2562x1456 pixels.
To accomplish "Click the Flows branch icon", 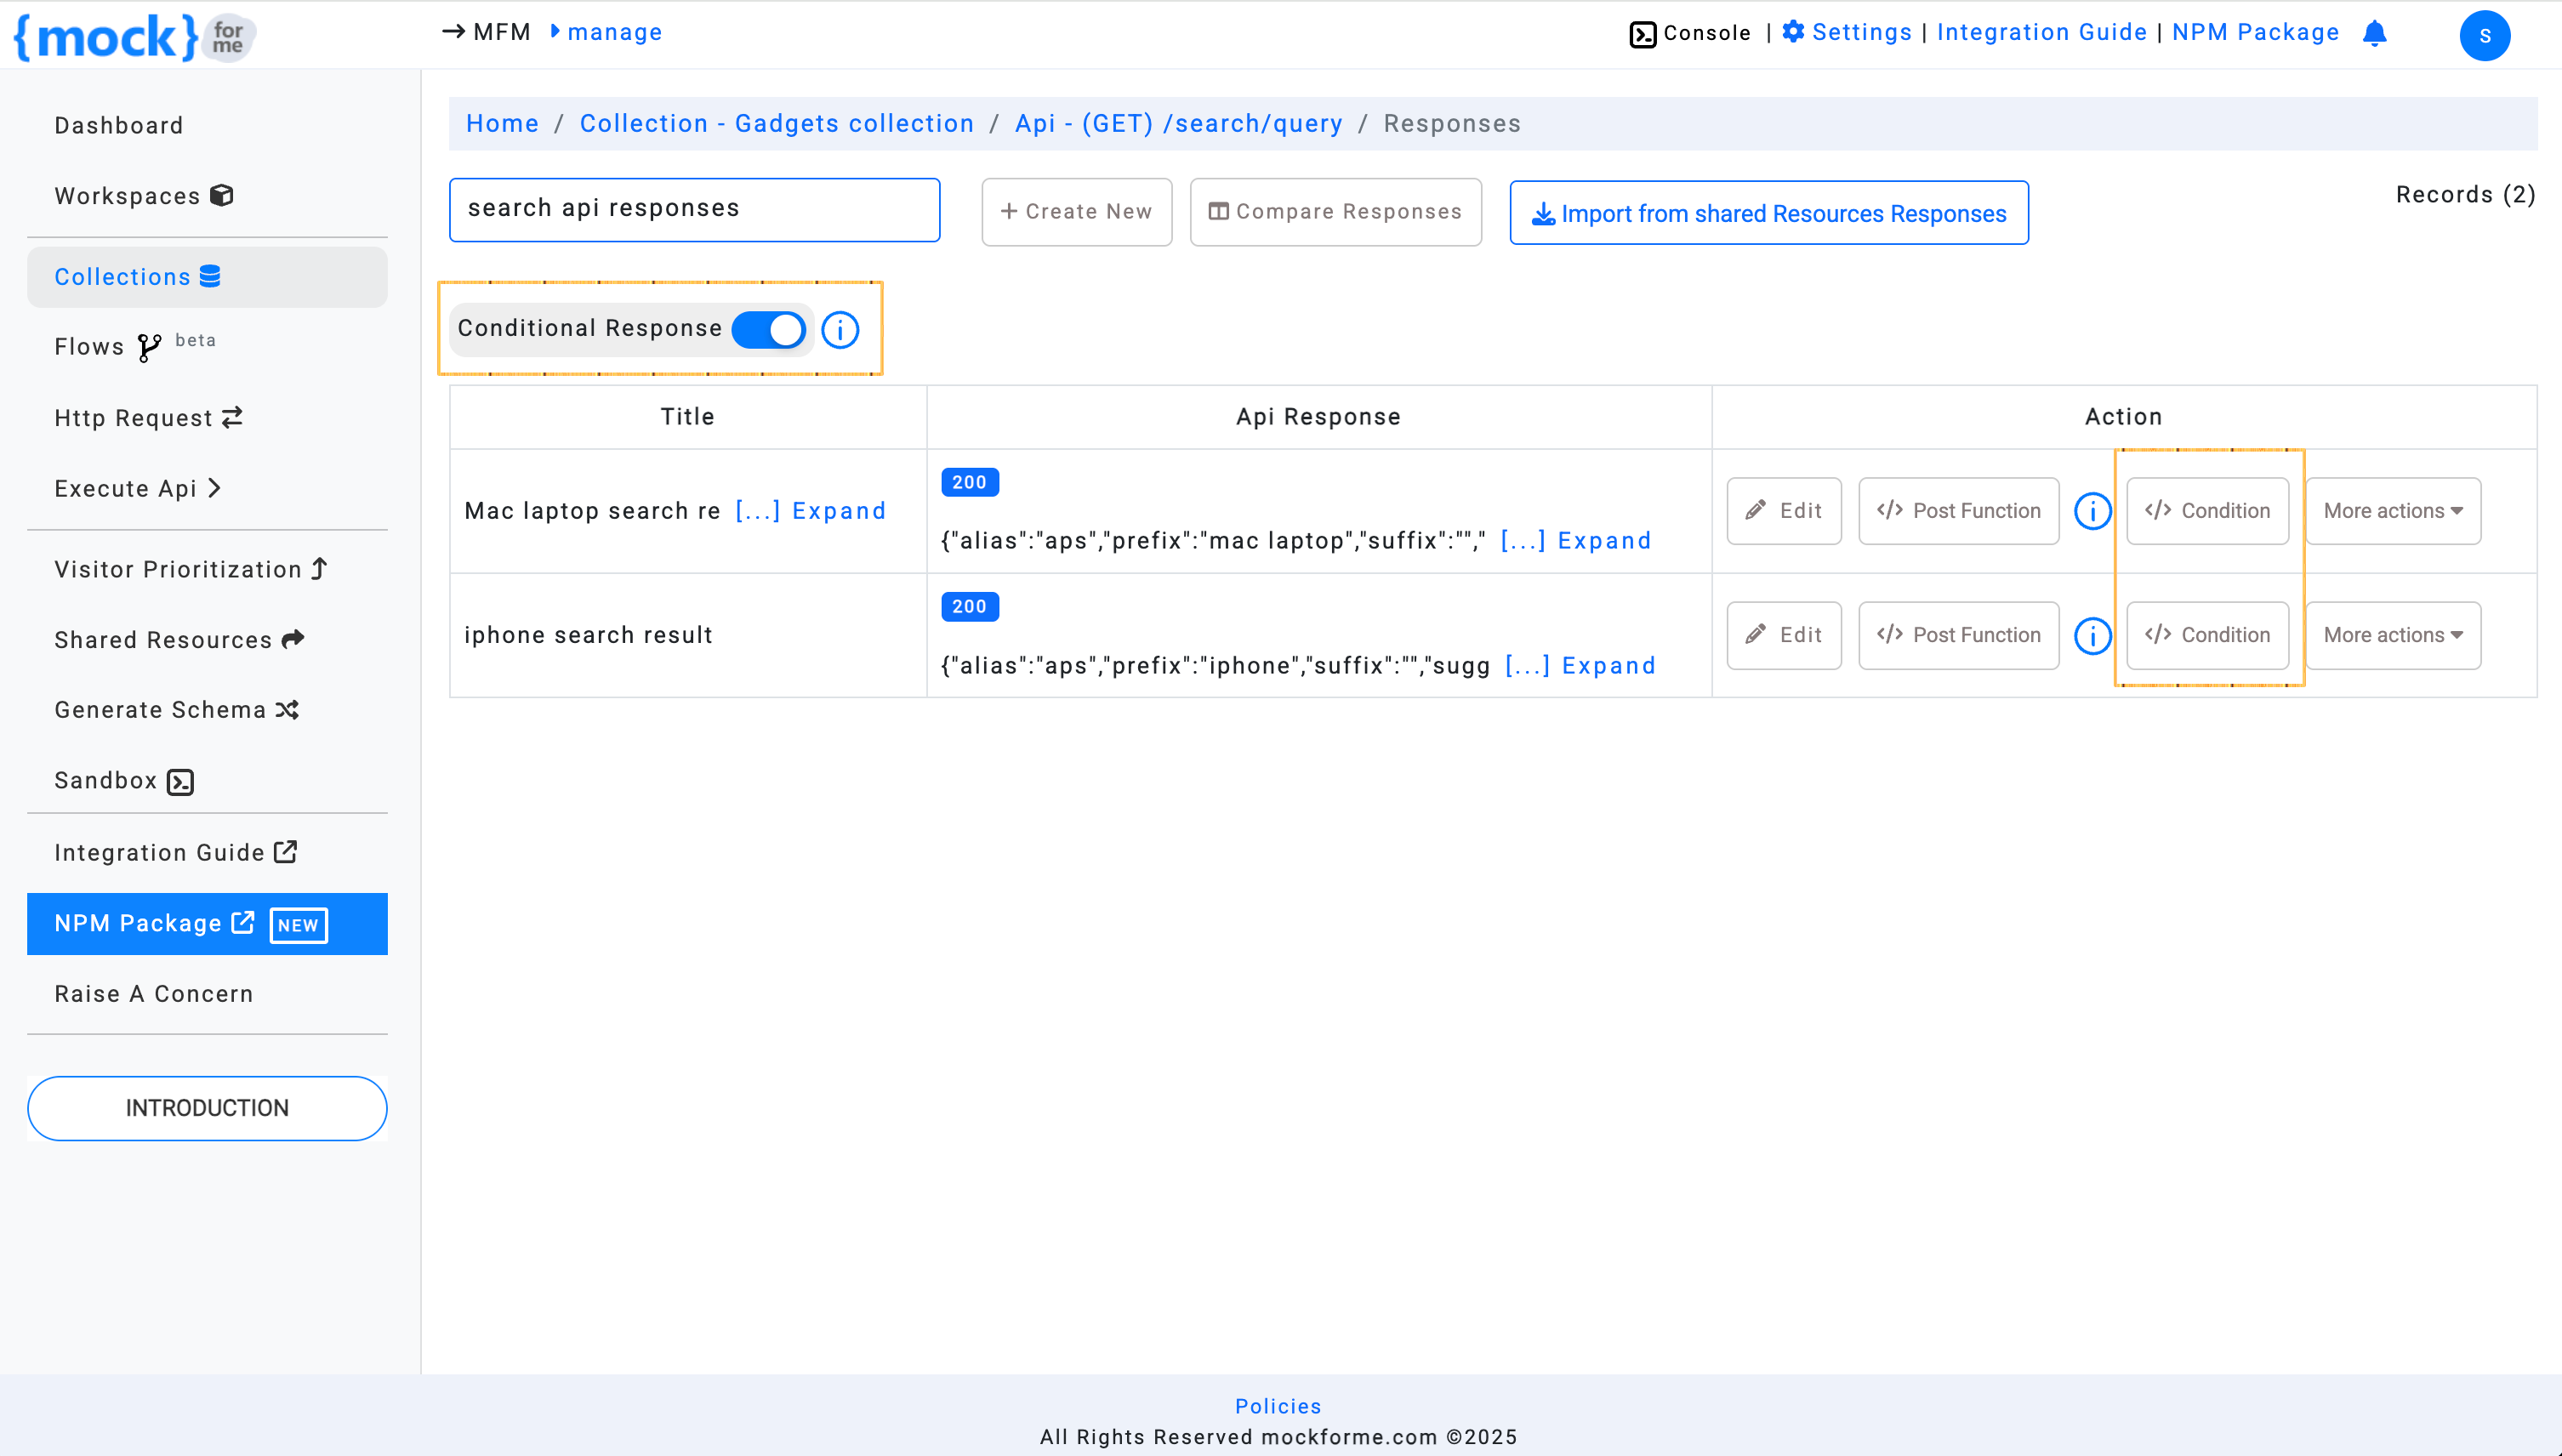I will (149, 348).
